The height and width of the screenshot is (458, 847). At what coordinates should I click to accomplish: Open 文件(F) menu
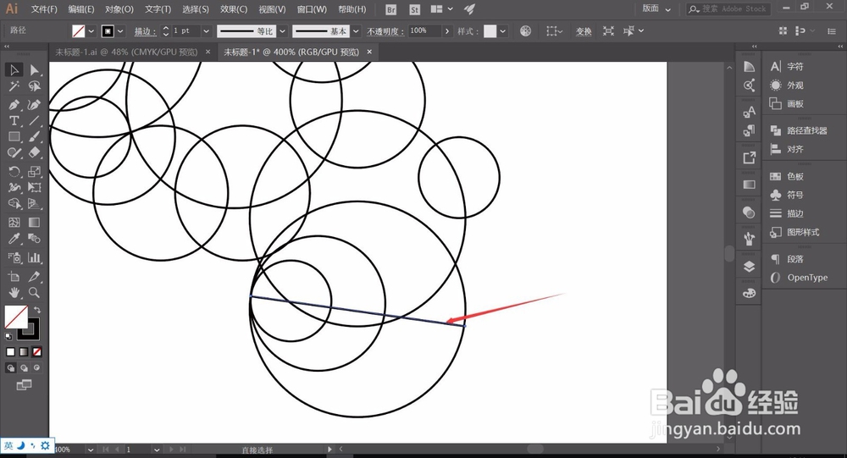point(44,9)
